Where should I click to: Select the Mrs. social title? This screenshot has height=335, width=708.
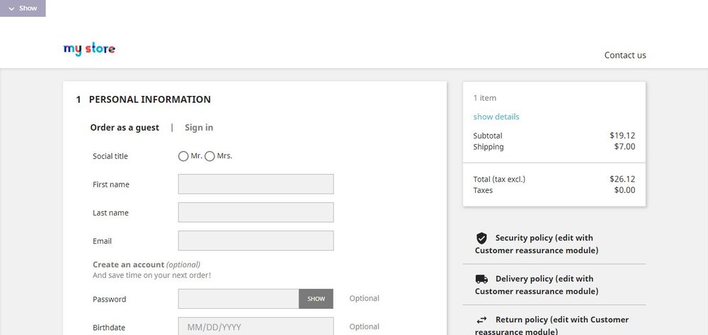pos(210,156)
